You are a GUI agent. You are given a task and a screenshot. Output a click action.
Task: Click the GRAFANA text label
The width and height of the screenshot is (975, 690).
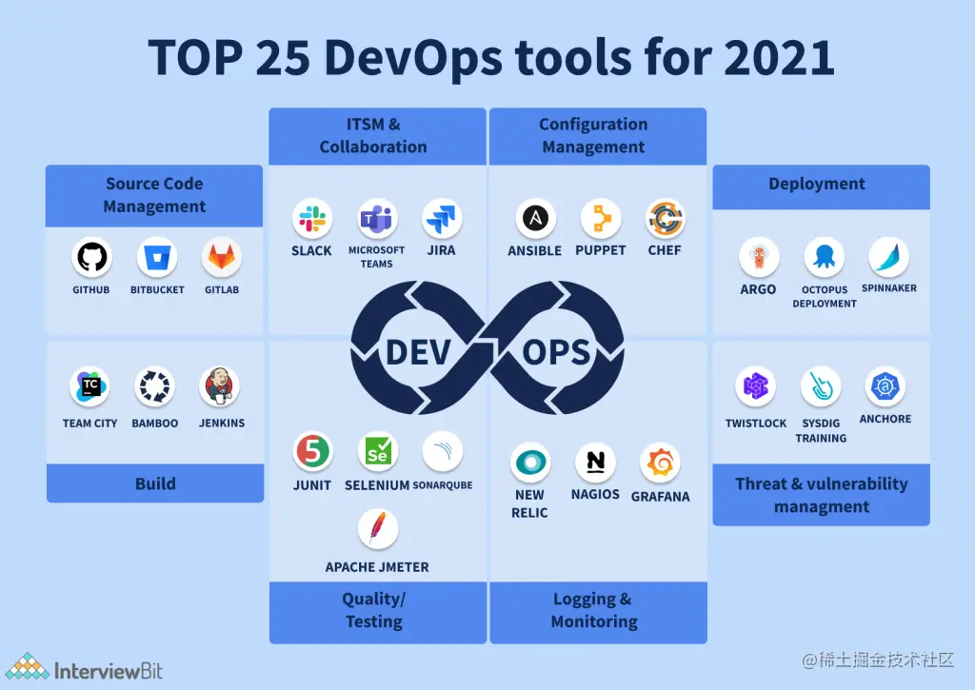click(x=661, y=497)
